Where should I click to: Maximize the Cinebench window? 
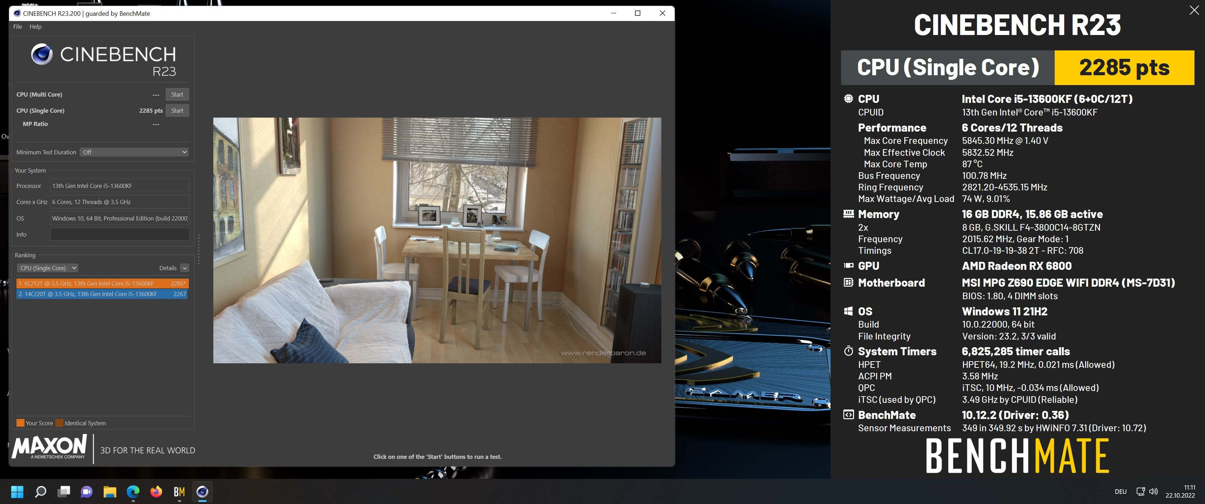point(638,13)
